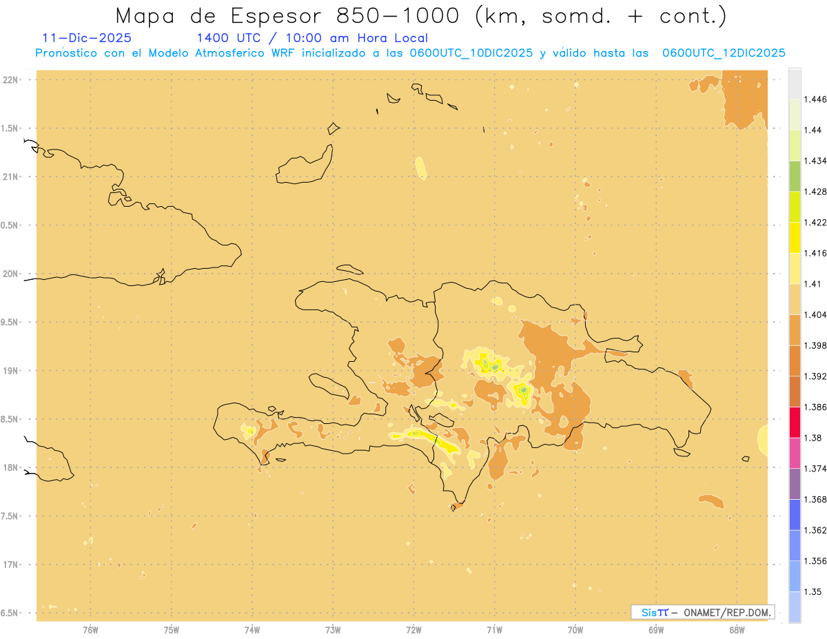Click the '74W' longitude axis label
This screenshot has height=639, width=827.
pyautogui.click(x=252, y=630)
